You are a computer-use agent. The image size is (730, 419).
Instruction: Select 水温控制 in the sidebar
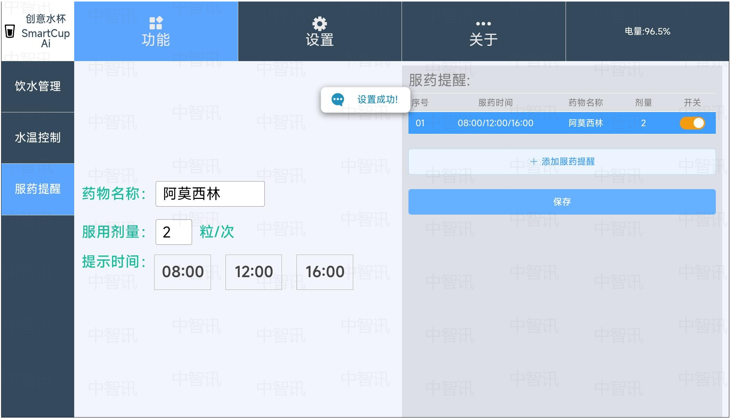38,137
